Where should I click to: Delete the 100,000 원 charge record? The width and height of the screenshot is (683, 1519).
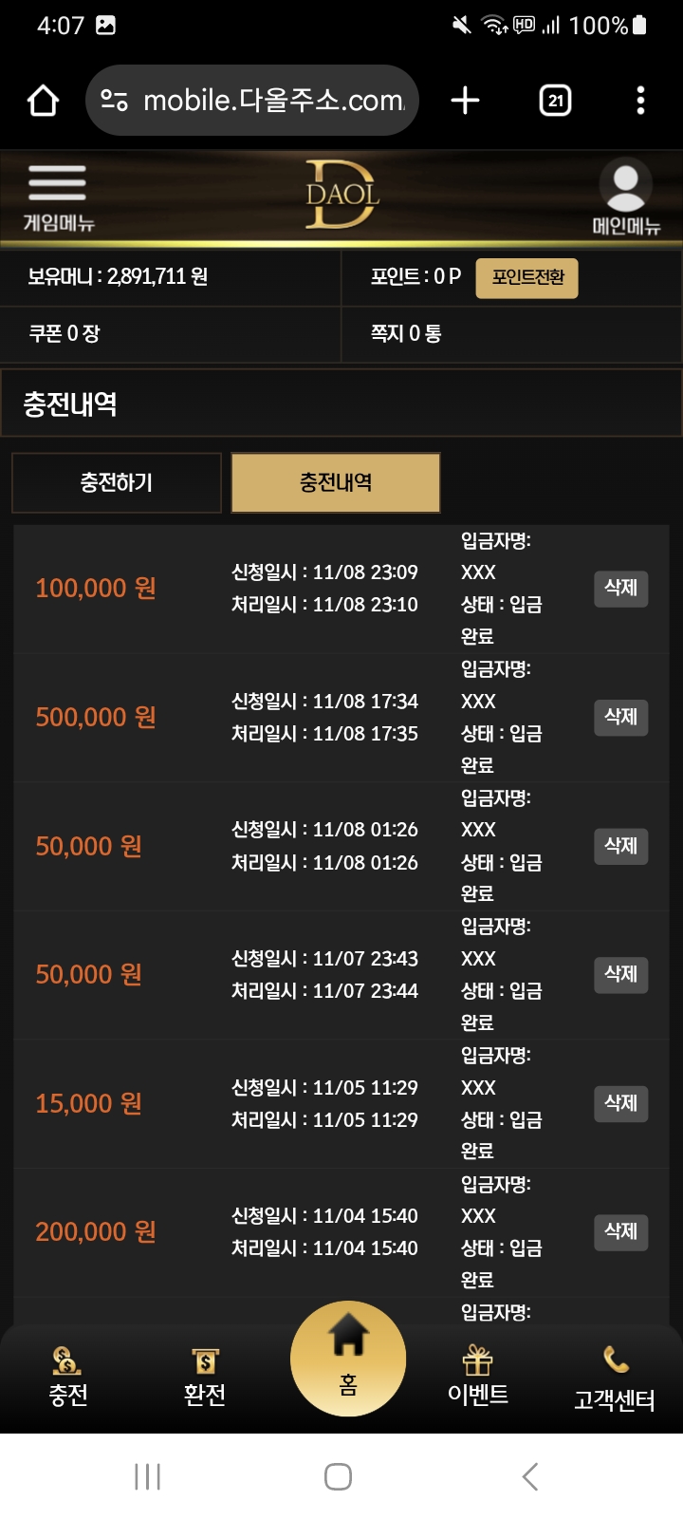[x=620, y=589]
